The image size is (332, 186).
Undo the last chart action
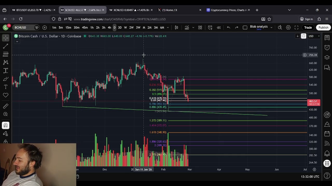[x=229, y=27]
